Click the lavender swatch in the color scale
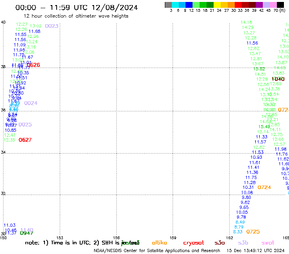The height and width of the screenshot is (254, 289). pos(266,5)
